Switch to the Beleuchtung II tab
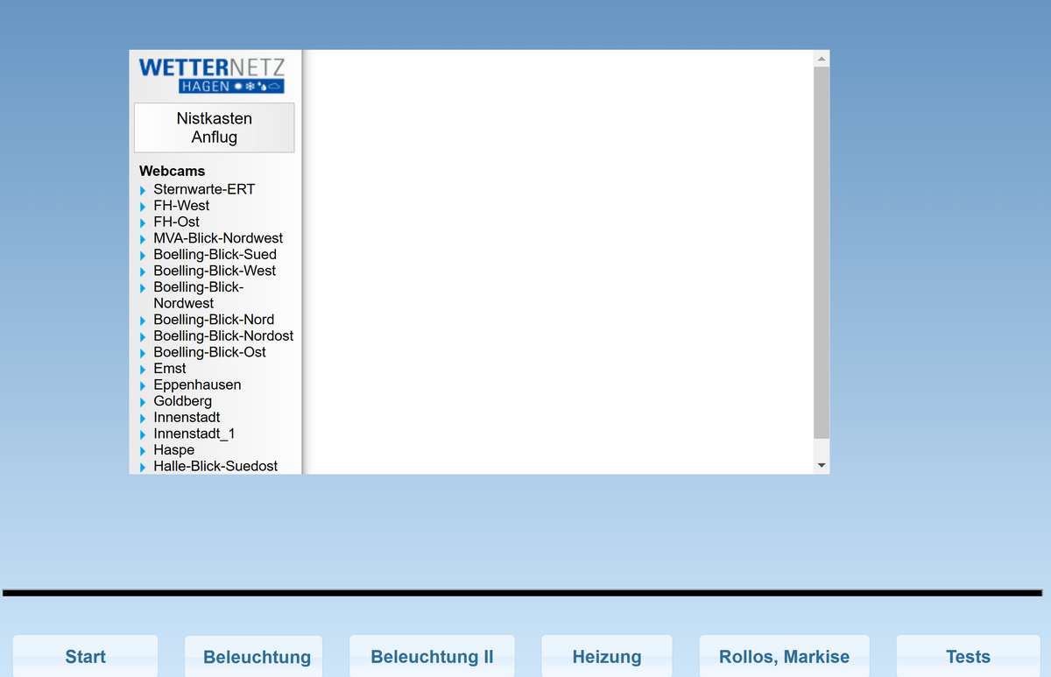The image size is (1051, 677). pos(433,656)
